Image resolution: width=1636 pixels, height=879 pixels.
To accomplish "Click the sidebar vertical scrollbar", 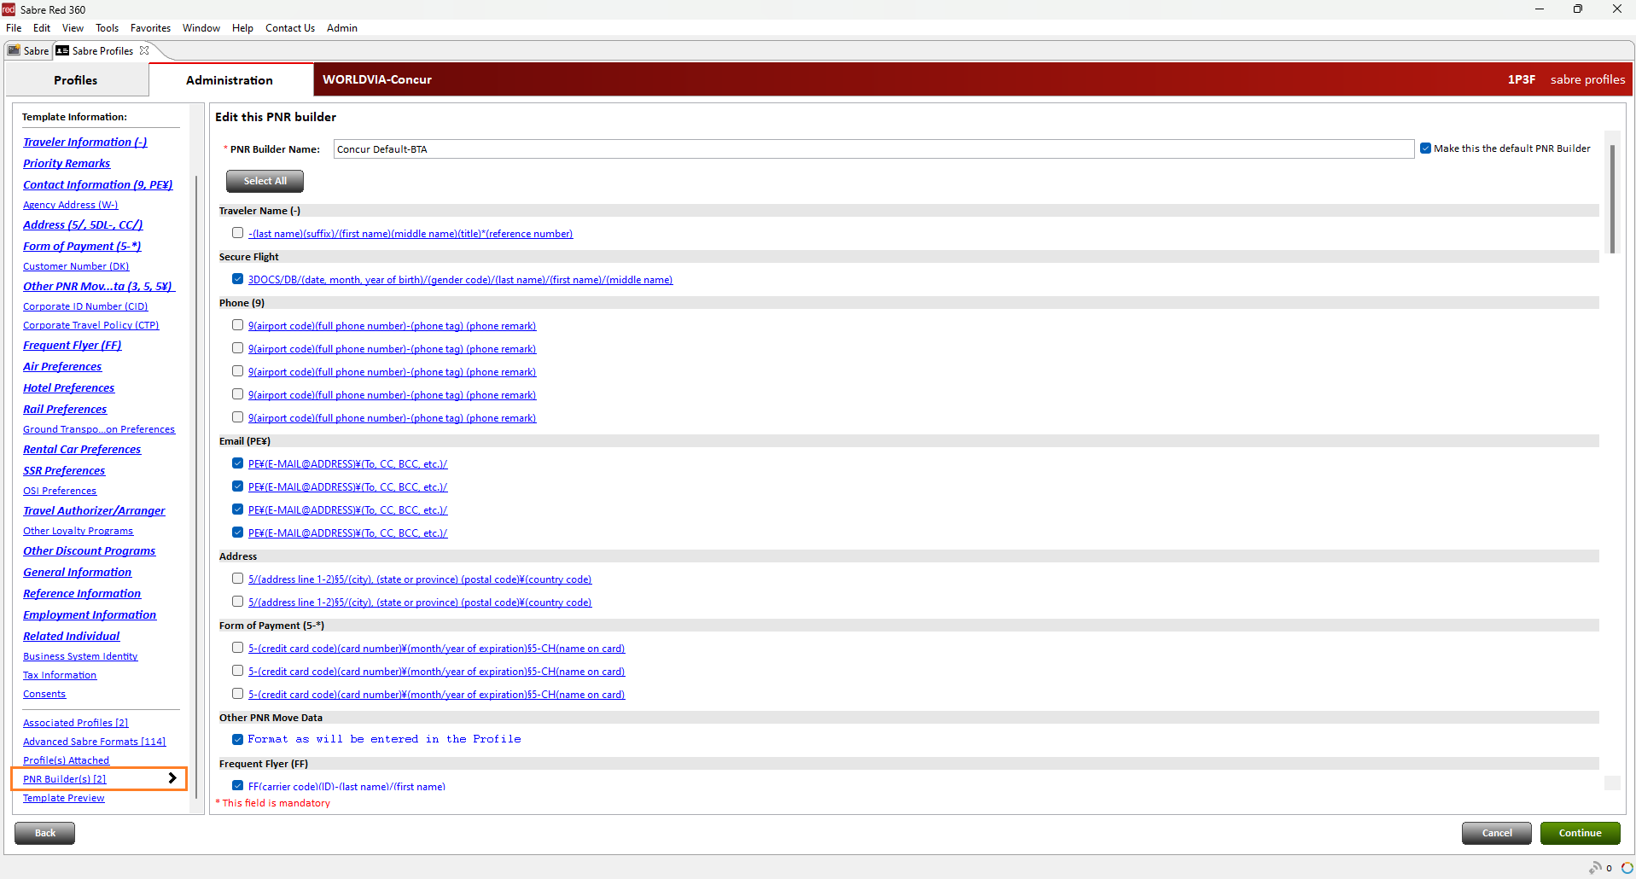I will coord(196,486).
